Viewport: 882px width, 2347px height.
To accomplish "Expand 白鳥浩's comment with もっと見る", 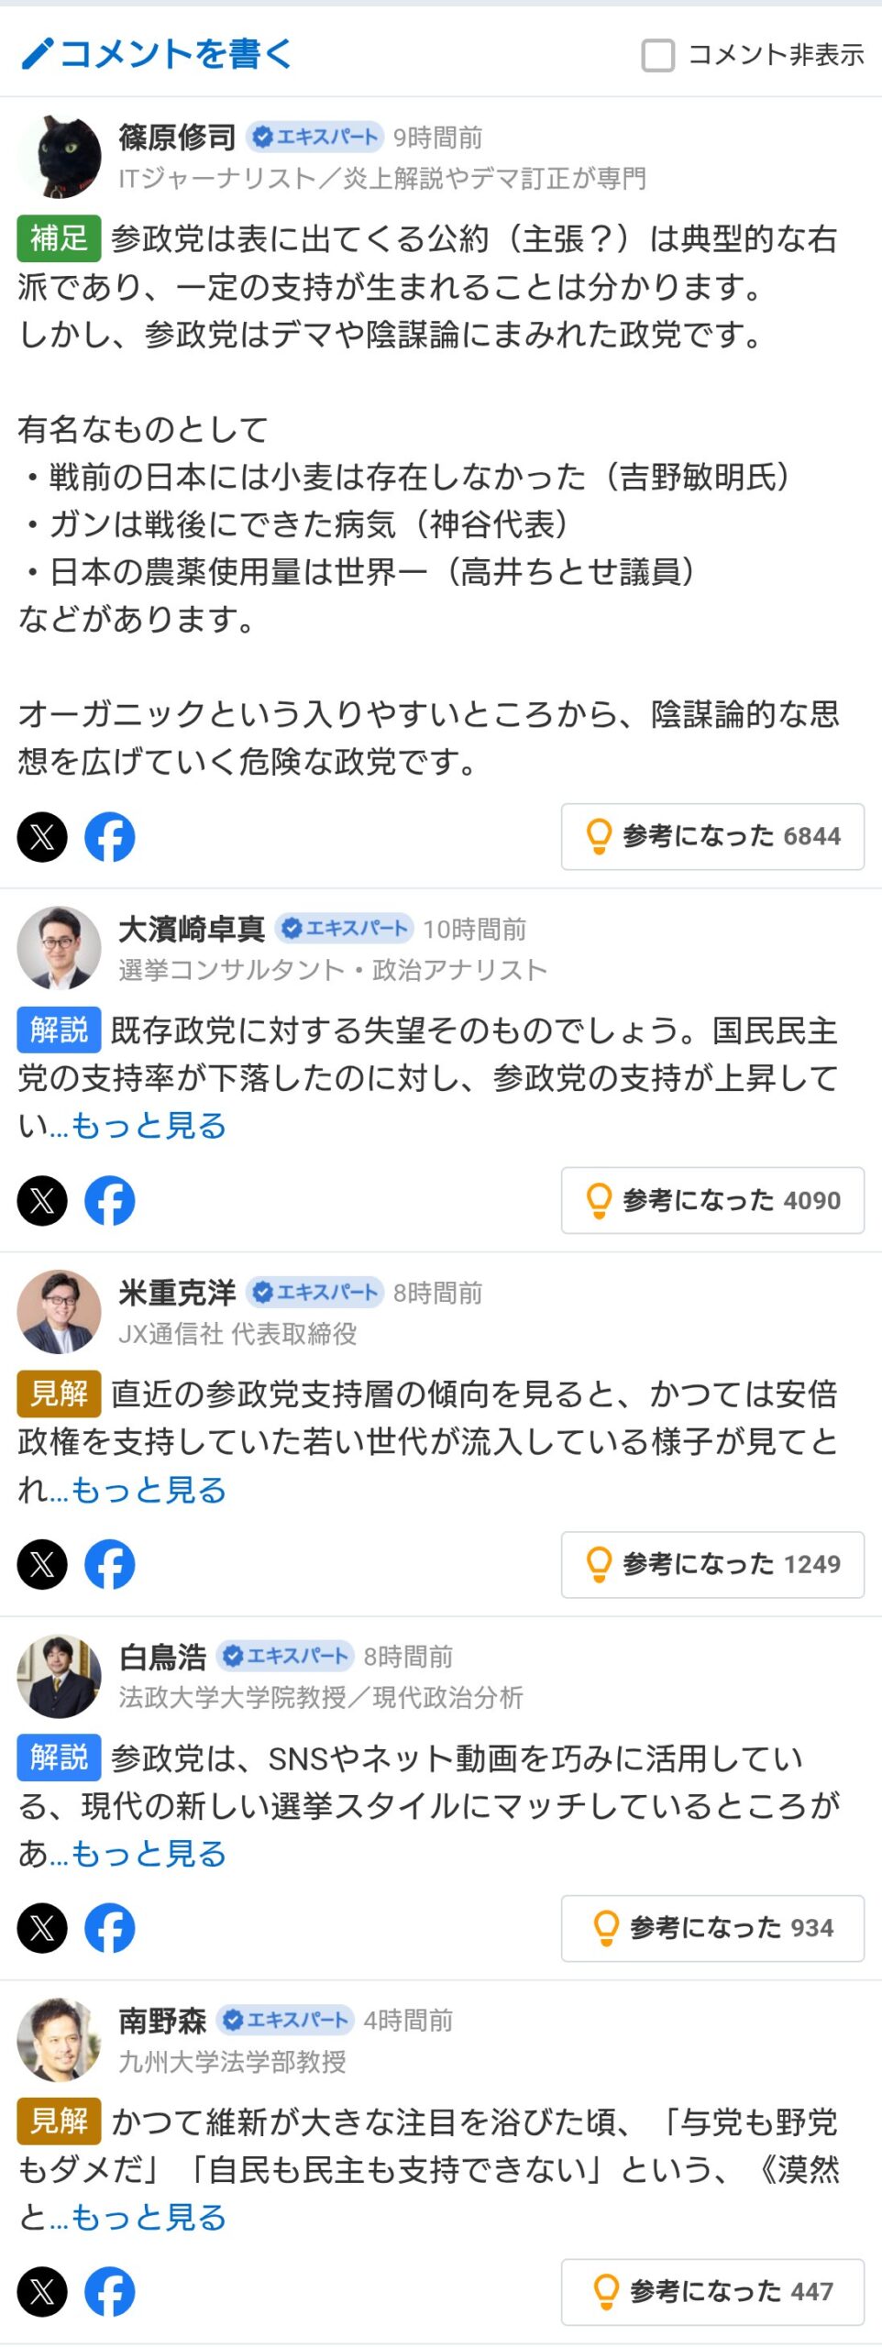I will pyautogui.click(x=149, y=1854).
